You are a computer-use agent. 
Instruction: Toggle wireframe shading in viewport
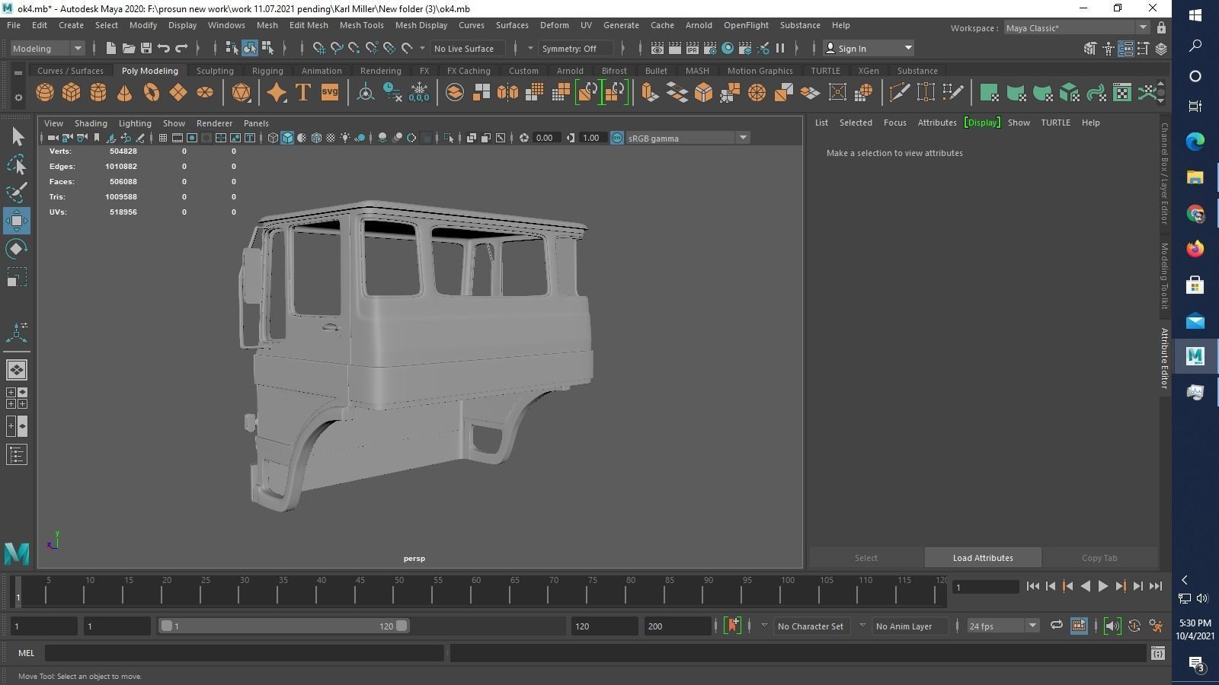[273, 138]
